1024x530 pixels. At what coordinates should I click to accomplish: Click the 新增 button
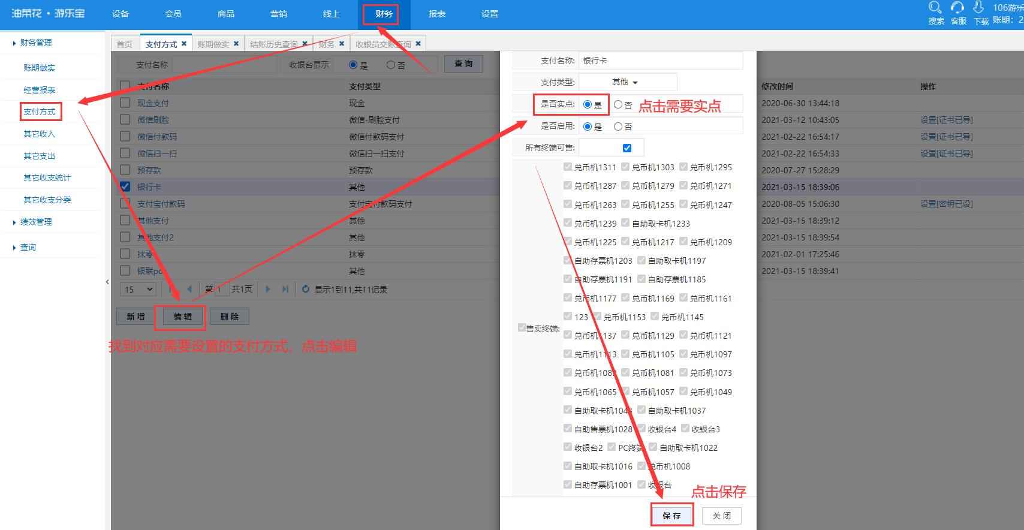coord(135,317)
